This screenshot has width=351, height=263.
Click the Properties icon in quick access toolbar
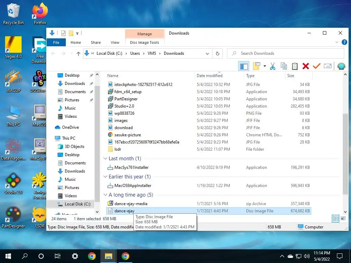[63, 33]
